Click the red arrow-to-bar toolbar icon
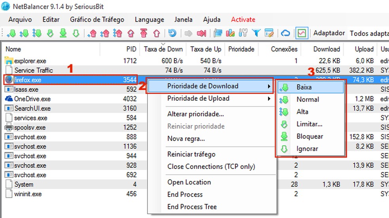The width and height of the screenshot is (389, 218). [x=202, y=33]
